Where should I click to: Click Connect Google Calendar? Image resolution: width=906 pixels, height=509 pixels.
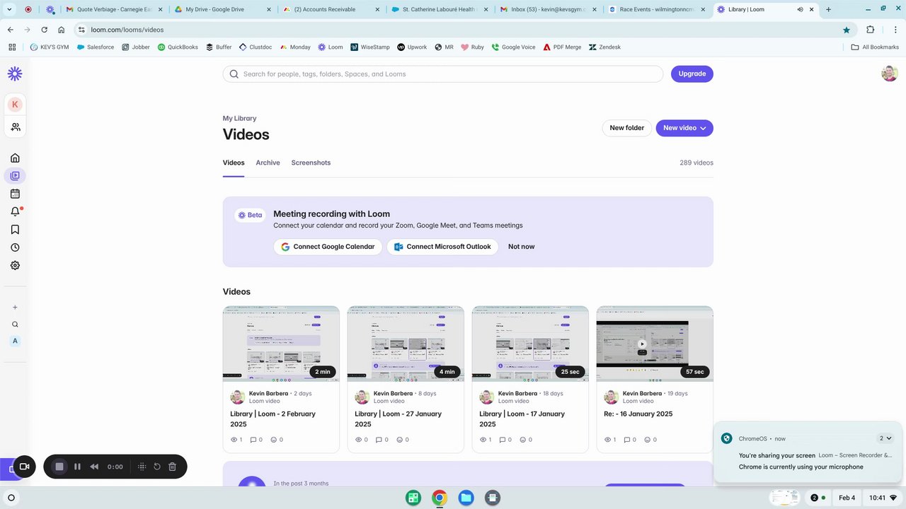(328, 247)
